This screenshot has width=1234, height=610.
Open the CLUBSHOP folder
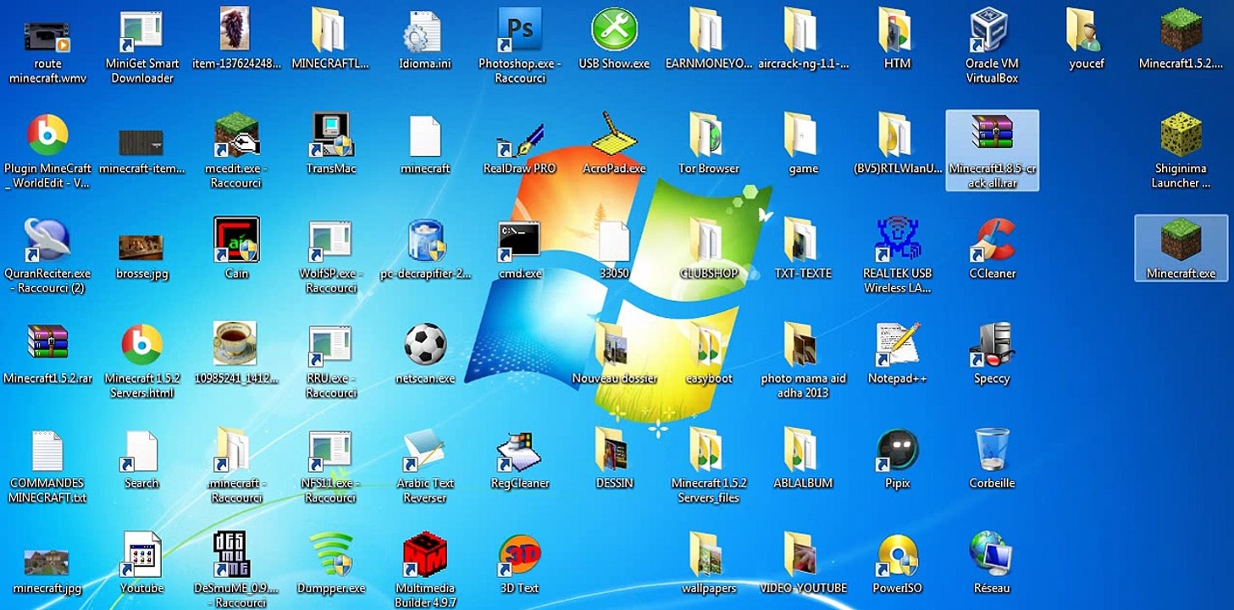706,241
